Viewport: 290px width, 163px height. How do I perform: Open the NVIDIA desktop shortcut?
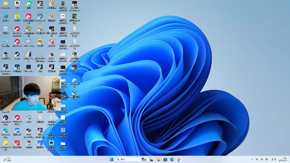click(74, 16)
